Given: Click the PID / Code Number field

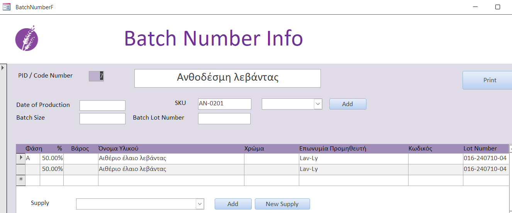Looking at the screenshot, I should point(96,76).
